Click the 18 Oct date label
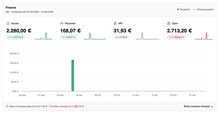This screenshot has height=113, width=219. [174, 95]
